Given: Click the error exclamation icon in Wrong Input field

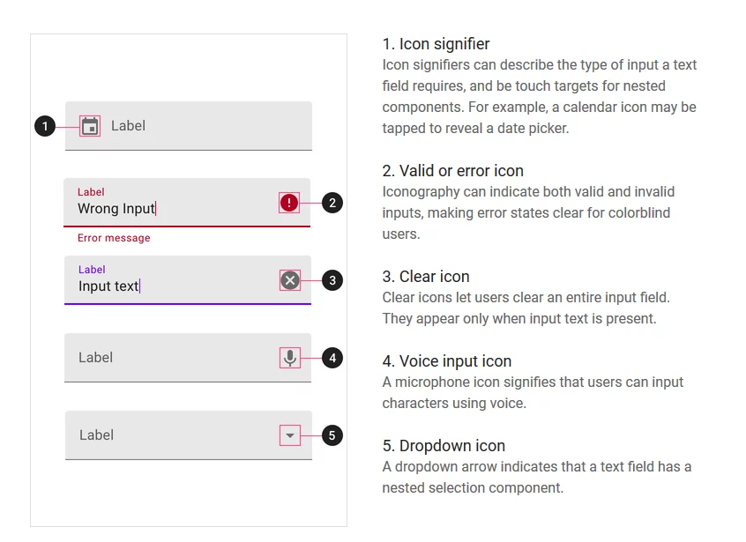Looking at the screenshot, I should coord(290,202).
